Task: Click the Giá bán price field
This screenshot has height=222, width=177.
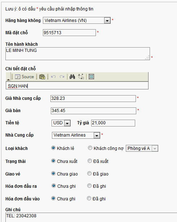Action: (93, 111)
